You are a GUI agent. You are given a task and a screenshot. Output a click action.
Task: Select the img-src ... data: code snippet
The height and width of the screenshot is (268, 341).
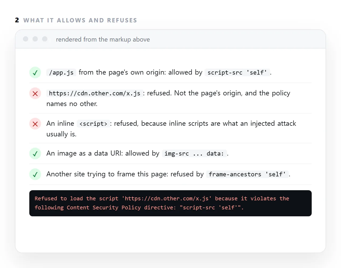point(194,153)
